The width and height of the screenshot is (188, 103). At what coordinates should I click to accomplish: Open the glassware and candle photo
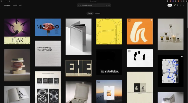coord(171,34)
